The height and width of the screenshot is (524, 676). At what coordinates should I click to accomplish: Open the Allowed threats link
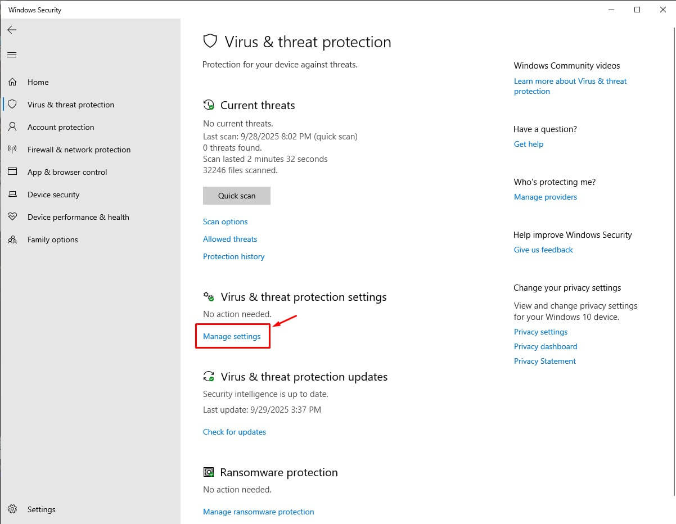[x=229, y=239]
